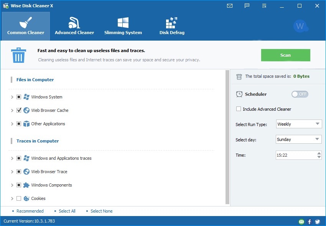Click the 0 Bytes saved value

click(301, 76)
